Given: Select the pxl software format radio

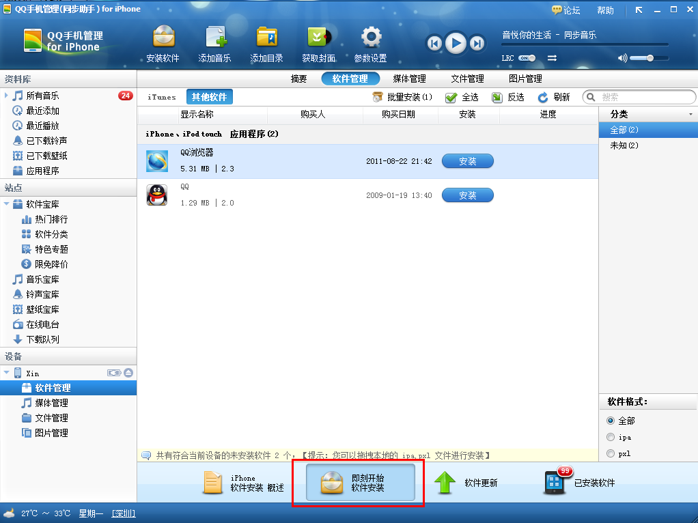Looking at the screenshot, I should 611,453.
